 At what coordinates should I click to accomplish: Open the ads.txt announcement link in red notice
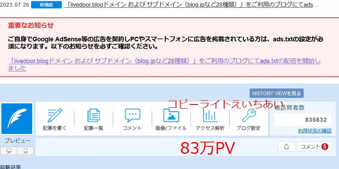(164, 64)
